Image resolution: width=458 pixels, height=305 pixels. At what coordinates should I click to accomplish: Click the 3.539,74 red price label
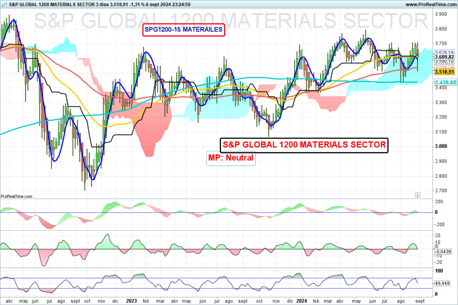click(444, 67)
